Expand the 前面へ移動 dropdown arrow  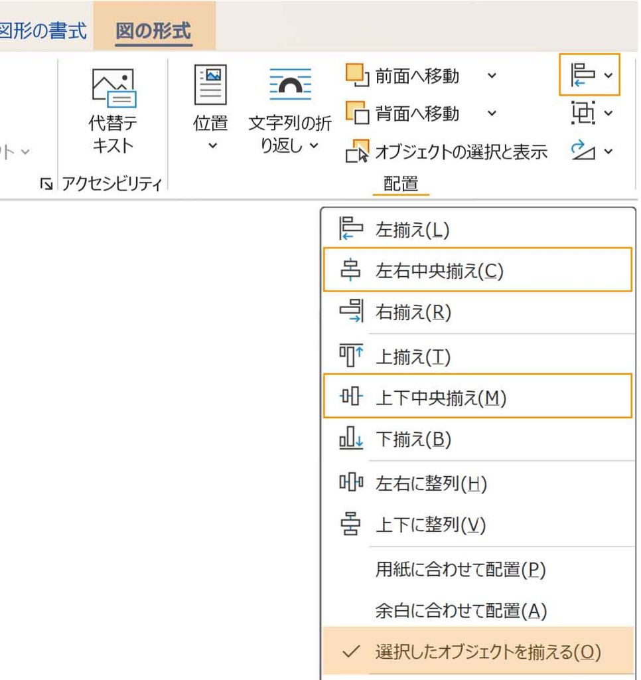point(492,76)
